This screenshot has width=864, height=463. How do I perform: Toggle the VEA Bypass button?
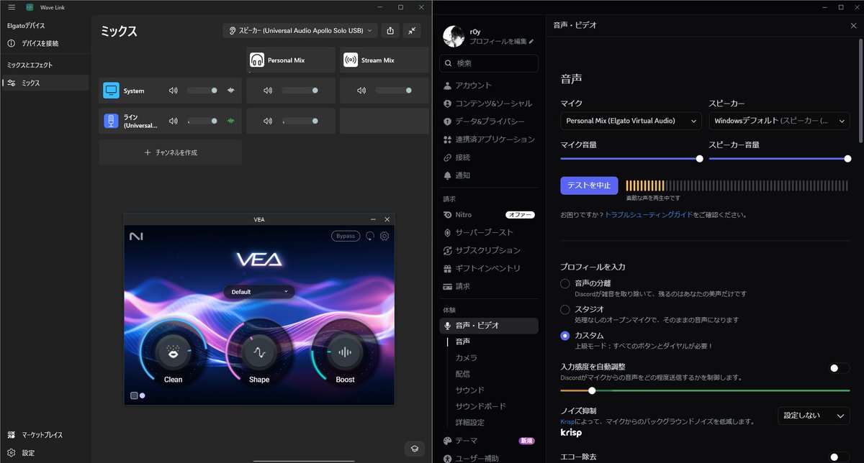pos(346,236)
